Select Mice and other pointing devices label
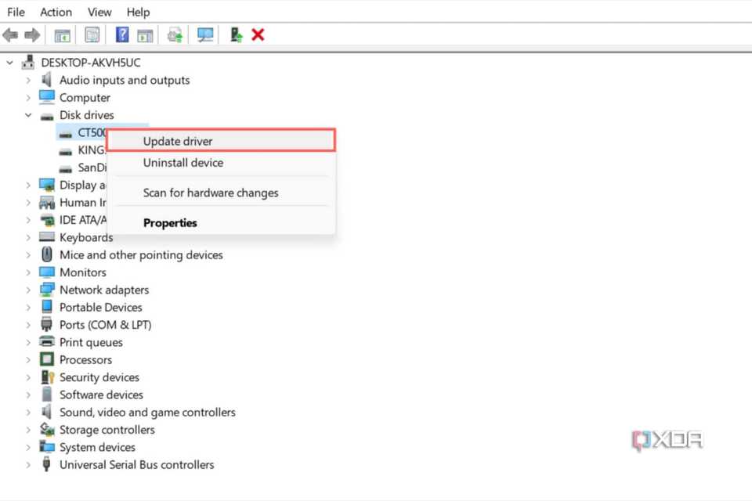 (141, 254)
